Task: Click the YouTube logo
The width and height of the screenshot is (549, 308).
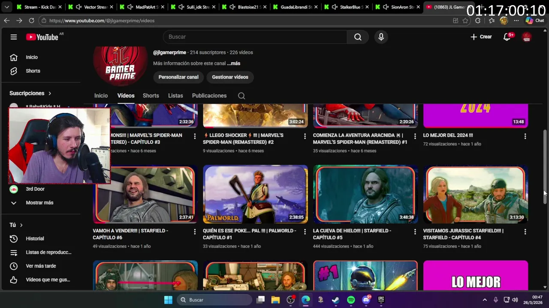Action: click(x=42, y=37)
